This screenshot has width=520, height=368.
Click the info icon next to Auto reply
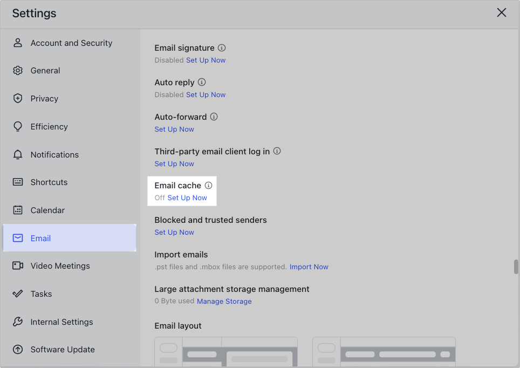pos(202,83)
